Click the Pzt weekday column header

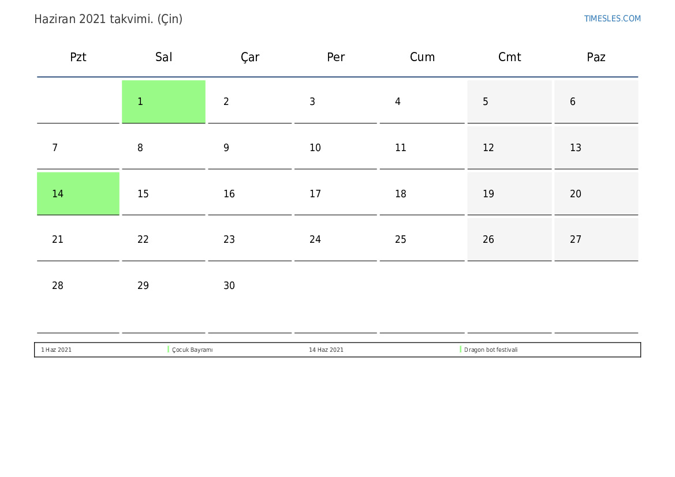tap(78, 57)
